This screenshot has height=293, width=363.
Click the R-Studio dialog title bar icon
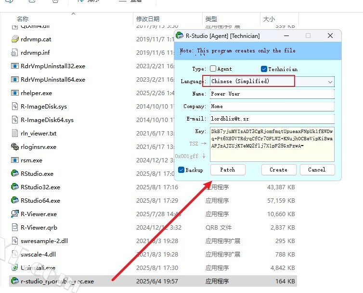pos(180,36)
